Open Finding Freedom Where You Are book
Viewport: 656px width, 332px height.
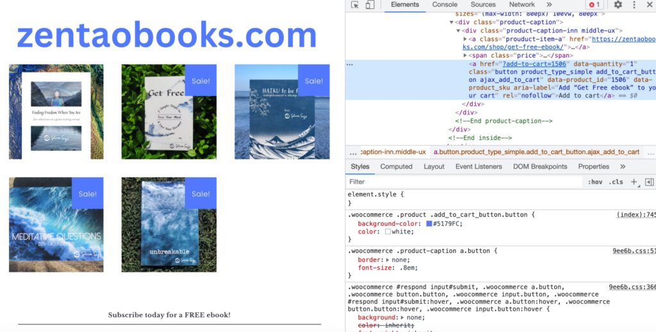(x=56, y=111)
